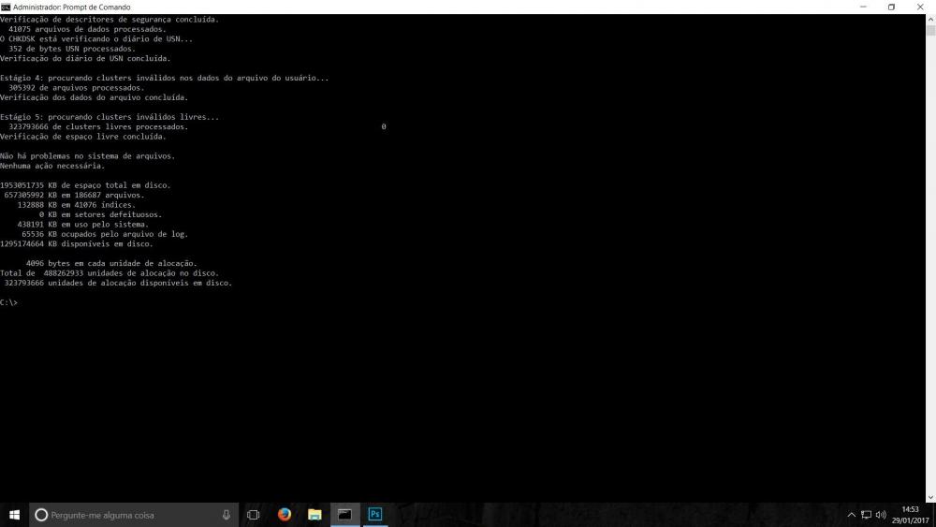Click '305392 de arquivos processados' line

[77, 88]
